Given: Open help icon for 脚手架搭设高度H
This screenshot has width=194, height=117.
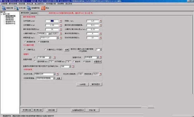Looking at the screenshot, I should [61, 29].
